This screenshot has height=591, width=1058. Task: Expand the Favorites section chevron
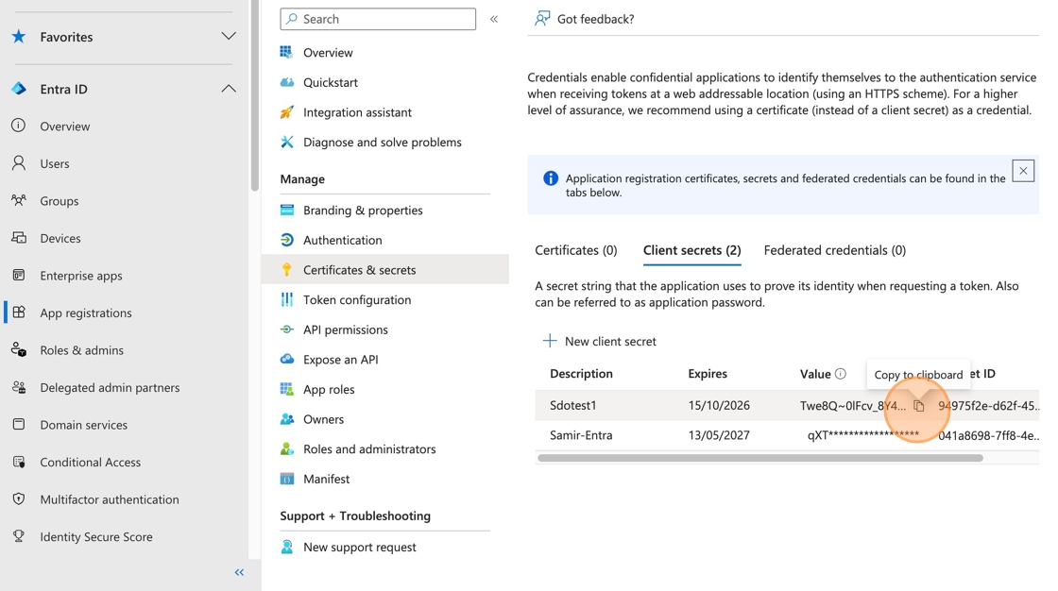229,36
